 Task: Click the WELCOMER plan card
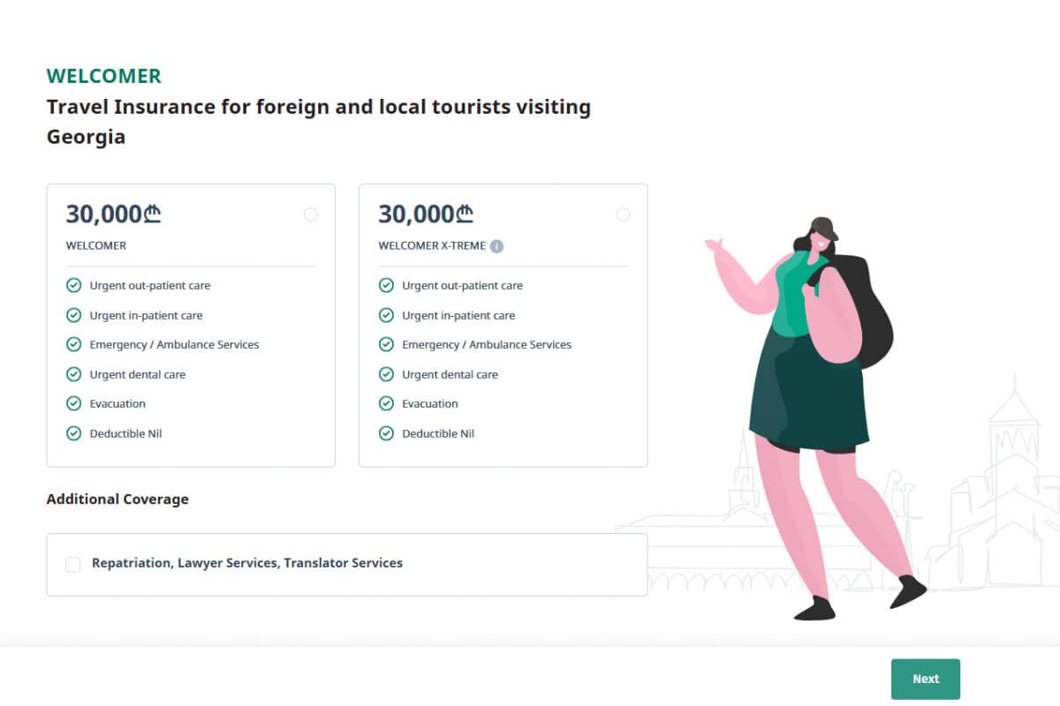click(x=191, y=325)
